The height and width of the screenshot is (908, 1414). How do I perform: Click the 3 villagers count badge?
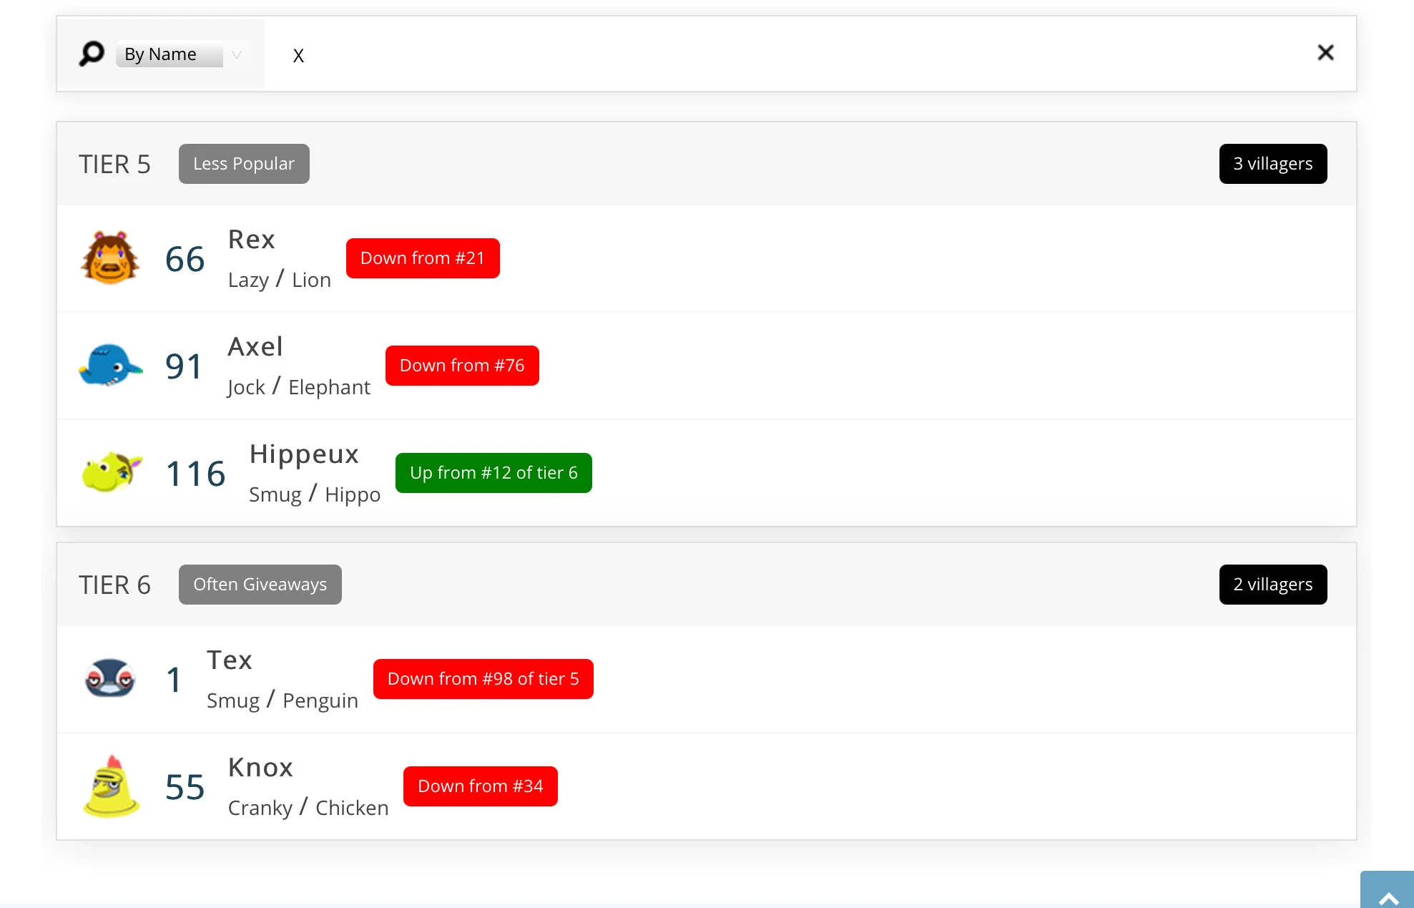click(x=1272, y=164)
